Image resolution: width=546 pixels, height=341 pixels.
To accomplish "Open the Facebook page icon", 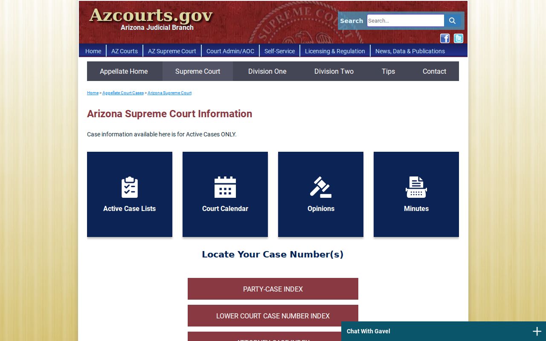I will [x=445, y=38].
